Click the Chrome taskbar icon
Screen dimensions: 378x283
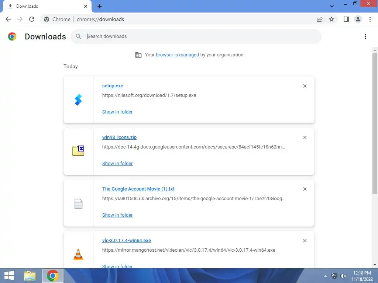point(53,276)
